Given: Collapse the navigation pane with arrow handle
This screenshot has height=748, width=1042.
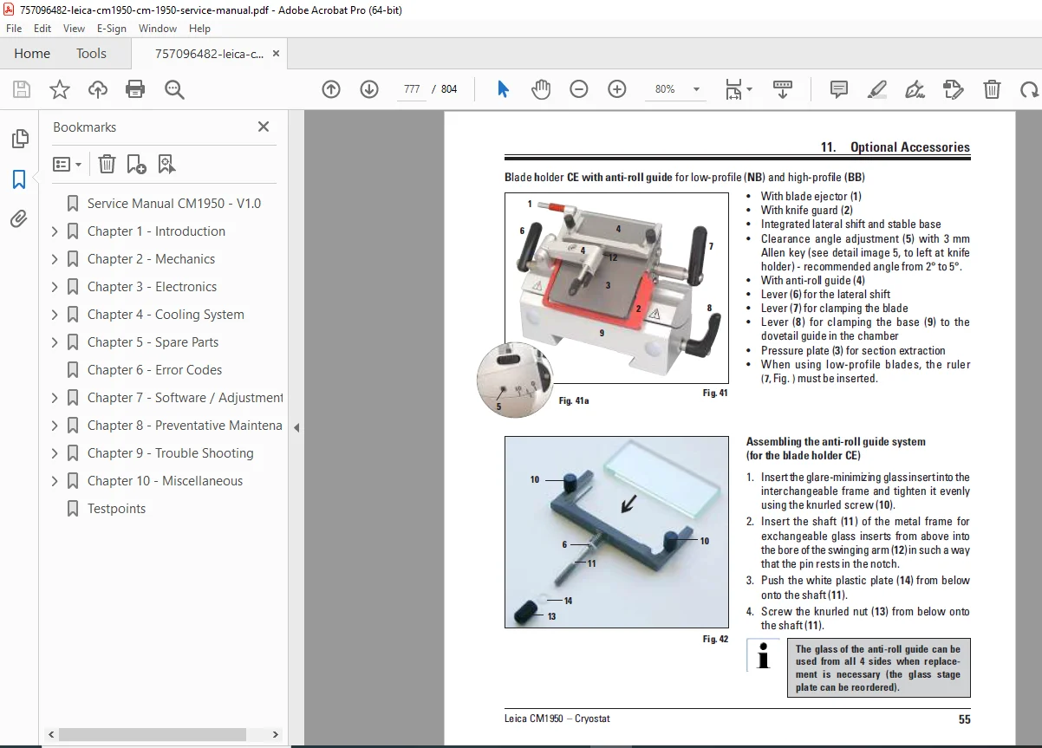Looking at the screenshot, I should coord(296,427).
